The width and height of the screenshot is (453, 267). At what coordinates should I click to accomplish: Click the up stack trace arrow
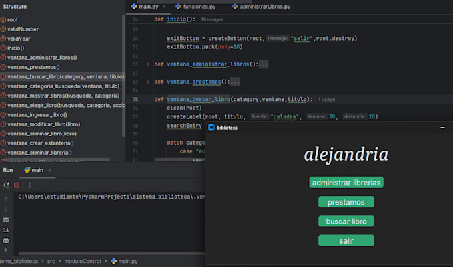(6, 199)
